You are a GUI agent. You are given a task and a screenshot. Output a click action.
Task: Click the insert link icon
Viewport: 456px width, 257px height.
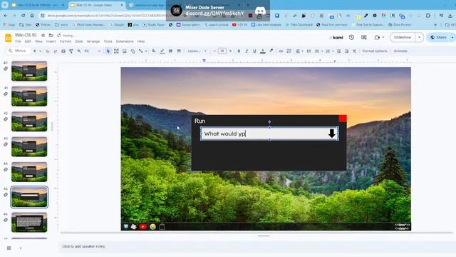tap(281, 51)
